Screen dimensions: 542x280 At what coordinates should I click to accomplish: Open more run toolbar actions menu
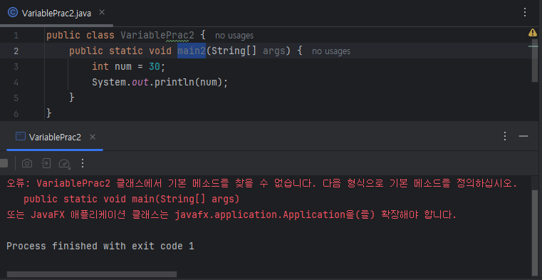tap(83, 163)
